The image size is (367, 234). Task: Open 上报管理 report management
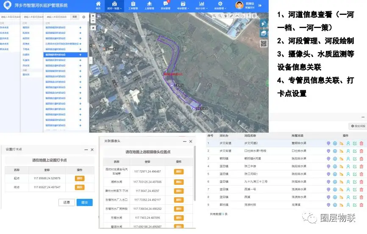pyautogui.click(x=149, y=6)
